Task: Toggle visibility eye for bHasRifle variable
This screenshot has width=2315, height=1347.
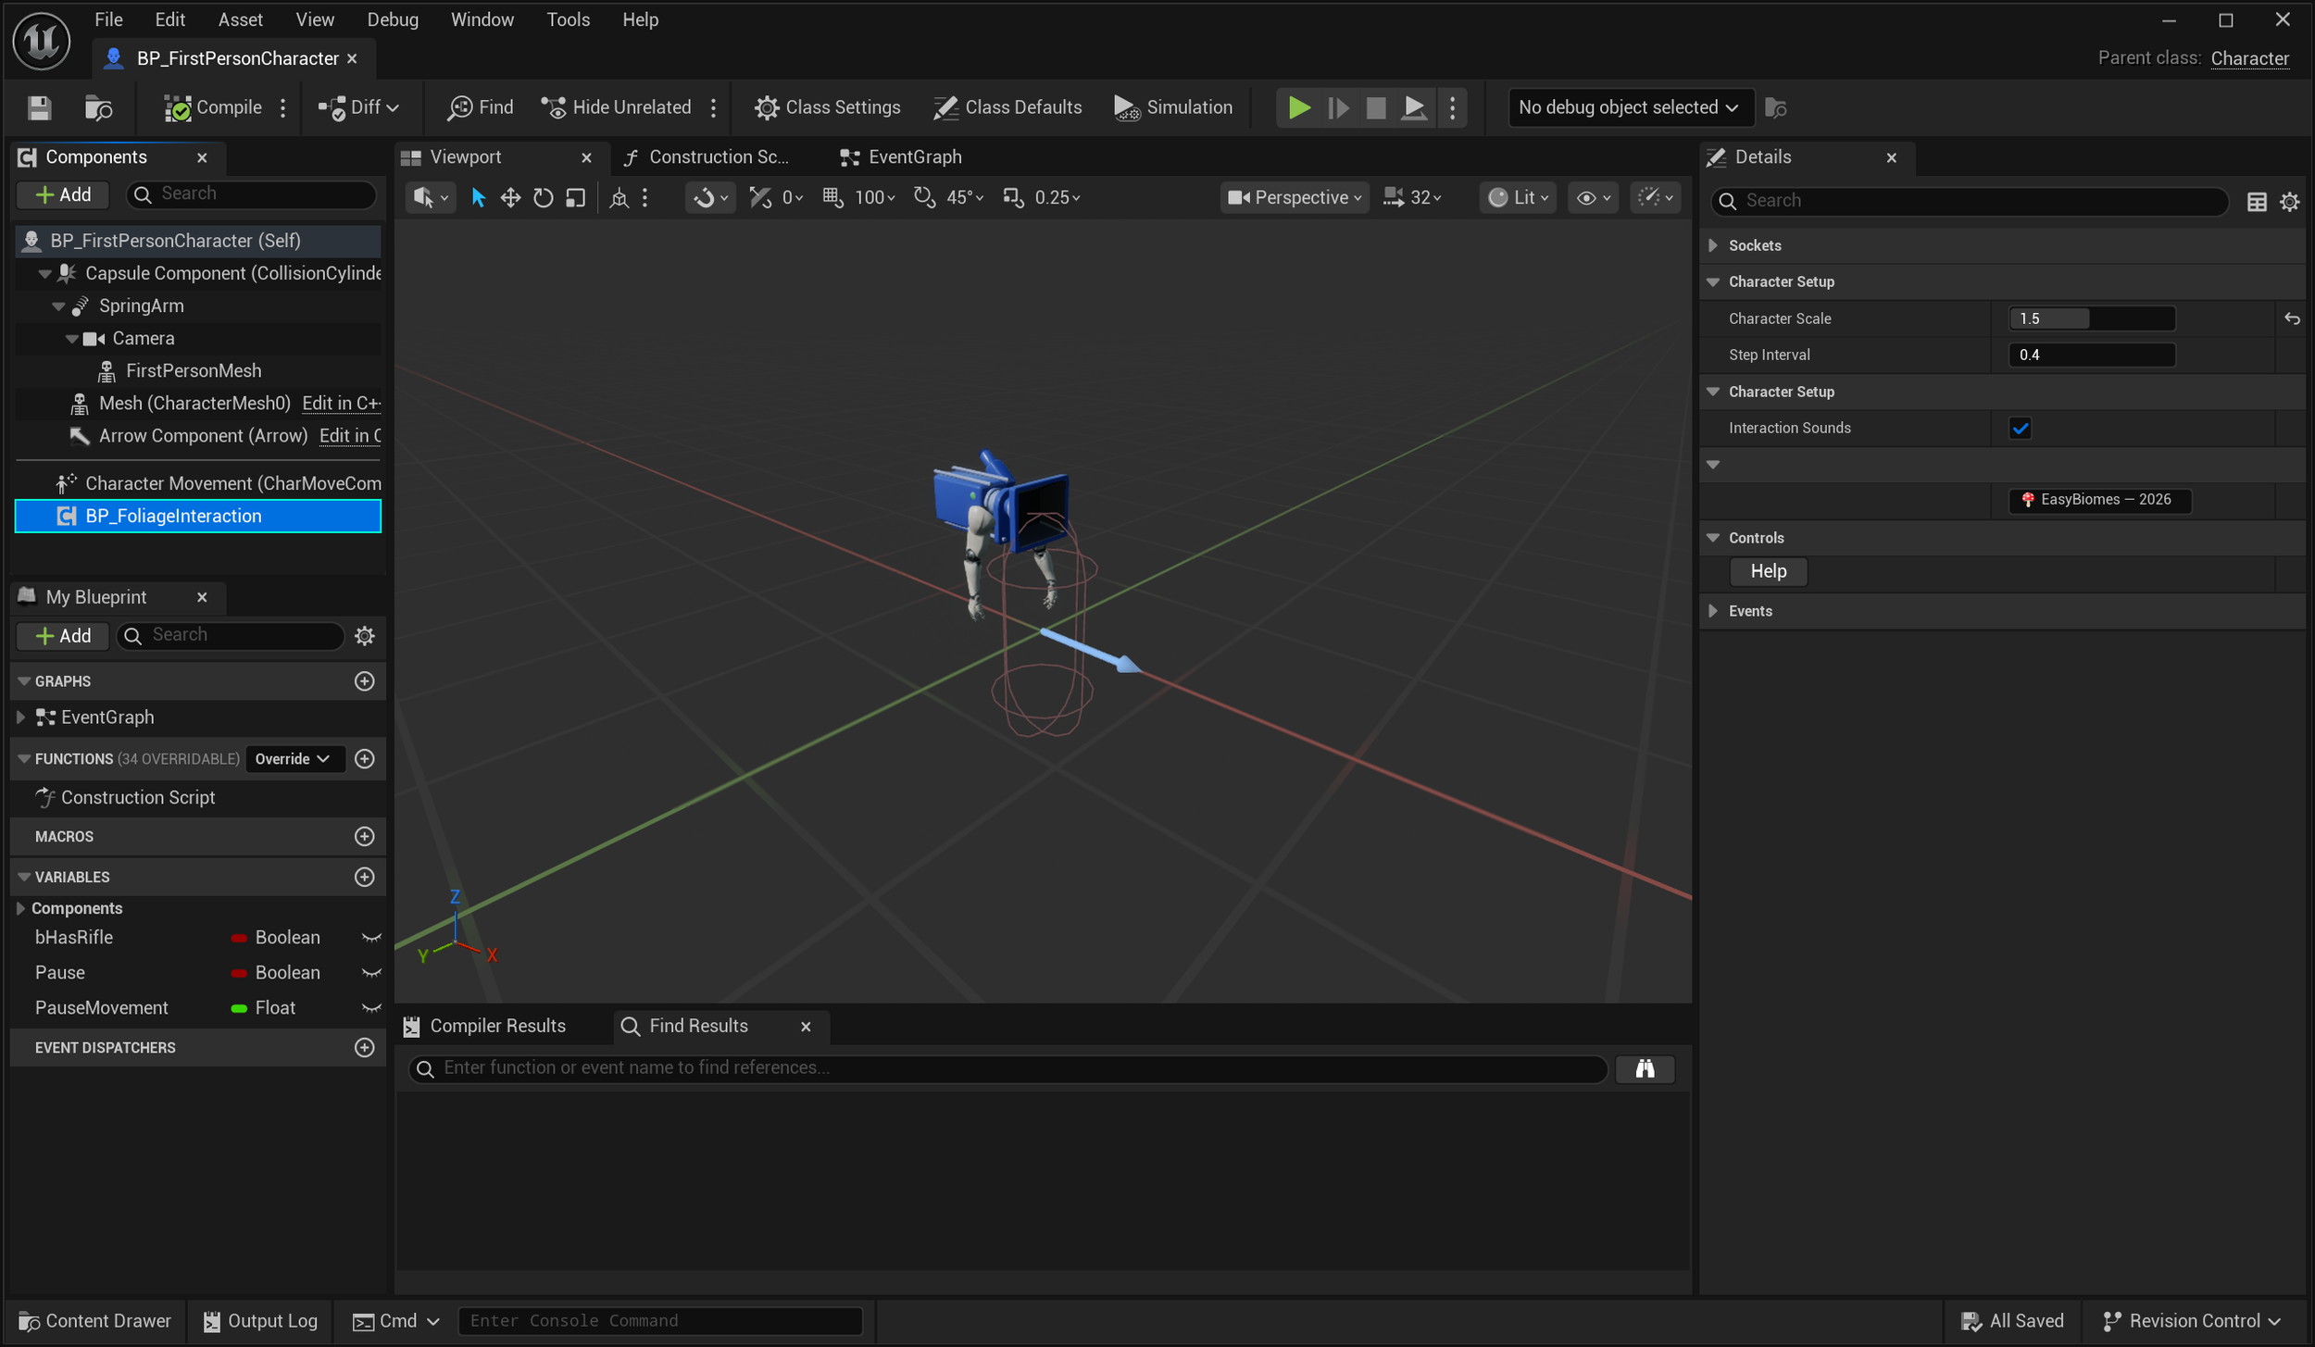Action: click(x=370, y=937)
